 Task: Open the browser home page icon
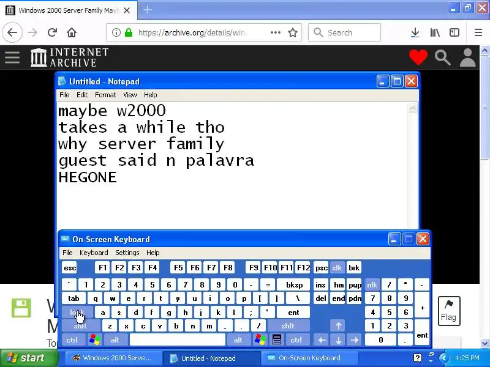point(72,32)
